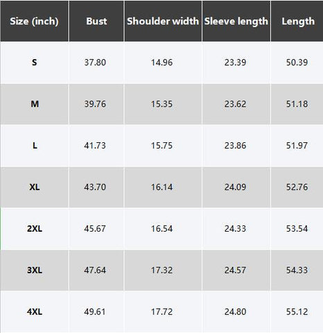This screenshot has height=333, width=323.
Task: Click the 3XL size row label
Action: pos(35,270)
